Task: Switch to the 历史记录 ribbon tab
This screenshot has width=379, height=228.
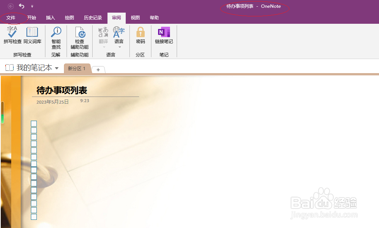Action: 93,17
